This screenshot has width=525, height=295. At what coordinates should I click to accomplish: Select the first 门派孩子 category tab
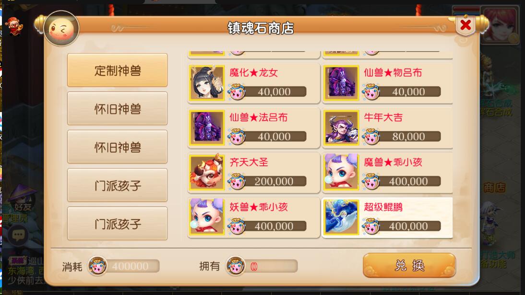point(117,185)
